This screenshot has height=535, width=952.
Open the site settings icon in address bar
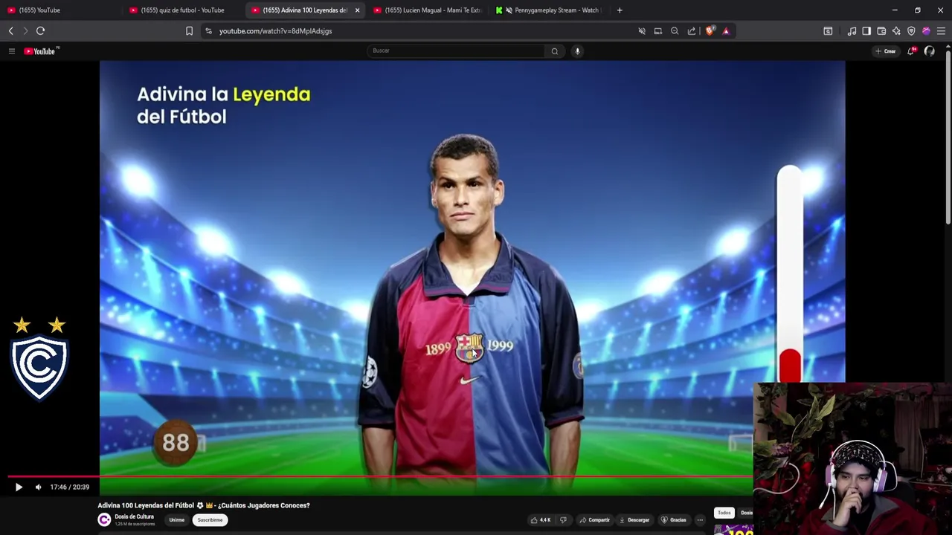click(208, 31)
